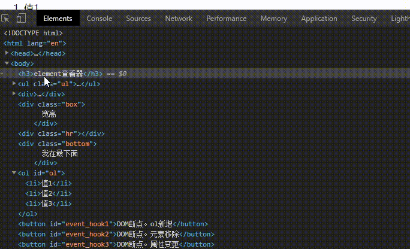This screenshot has width=410, height=249.
Task: Open the Application tab
Action: [319, 19]
